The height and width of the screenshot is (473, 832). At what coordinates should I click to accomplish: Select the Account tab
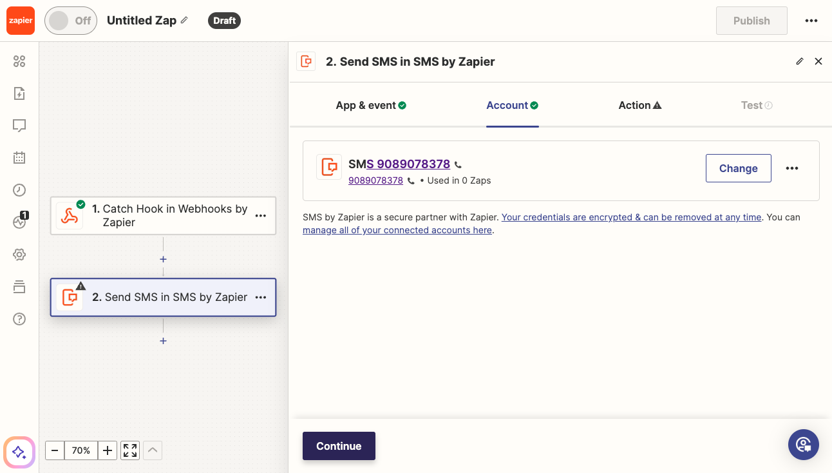[x=513, y=105]
